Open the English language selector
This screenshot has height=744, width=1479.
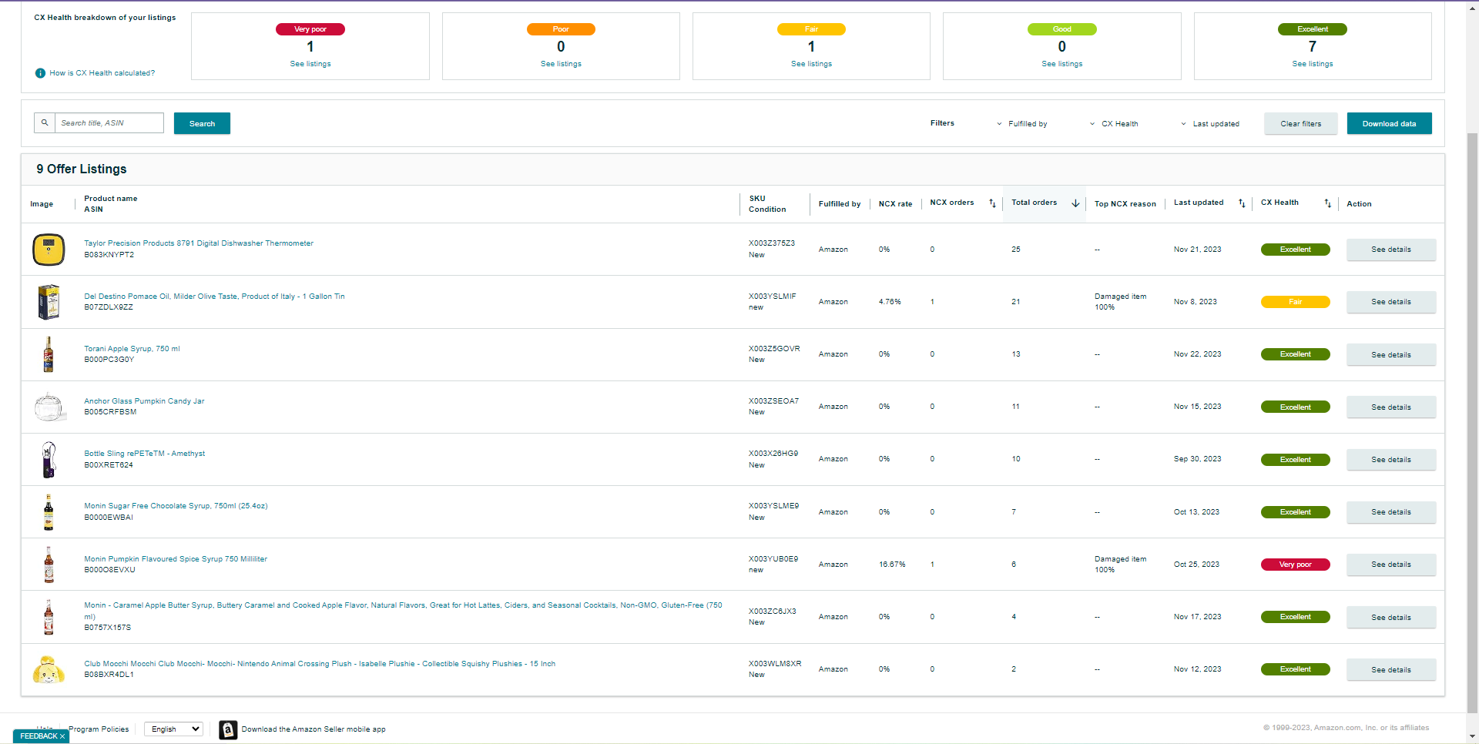173,729
